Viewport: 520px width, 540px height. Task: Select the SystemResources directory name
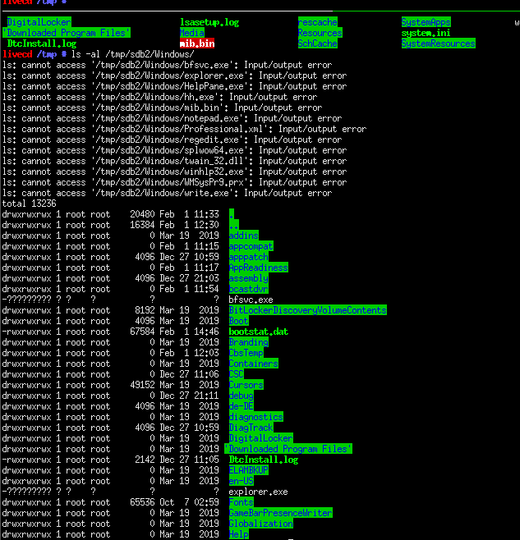coord(439,43)
